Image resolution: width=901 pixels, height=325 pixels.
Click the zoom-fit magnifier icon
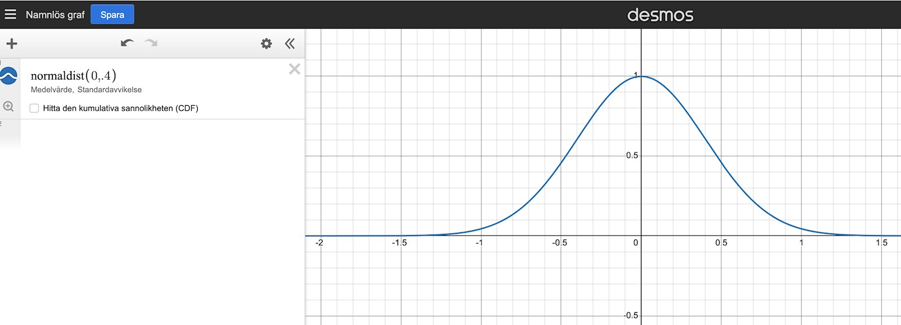(x=8, y=106)
